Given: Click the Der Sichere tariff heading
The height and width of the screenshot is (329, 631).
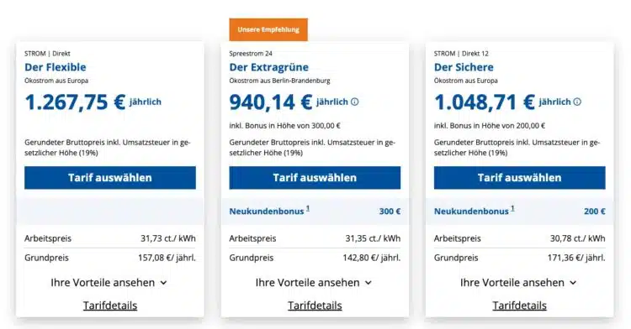Looking at the screenshot, I should [x=464, y=67].
